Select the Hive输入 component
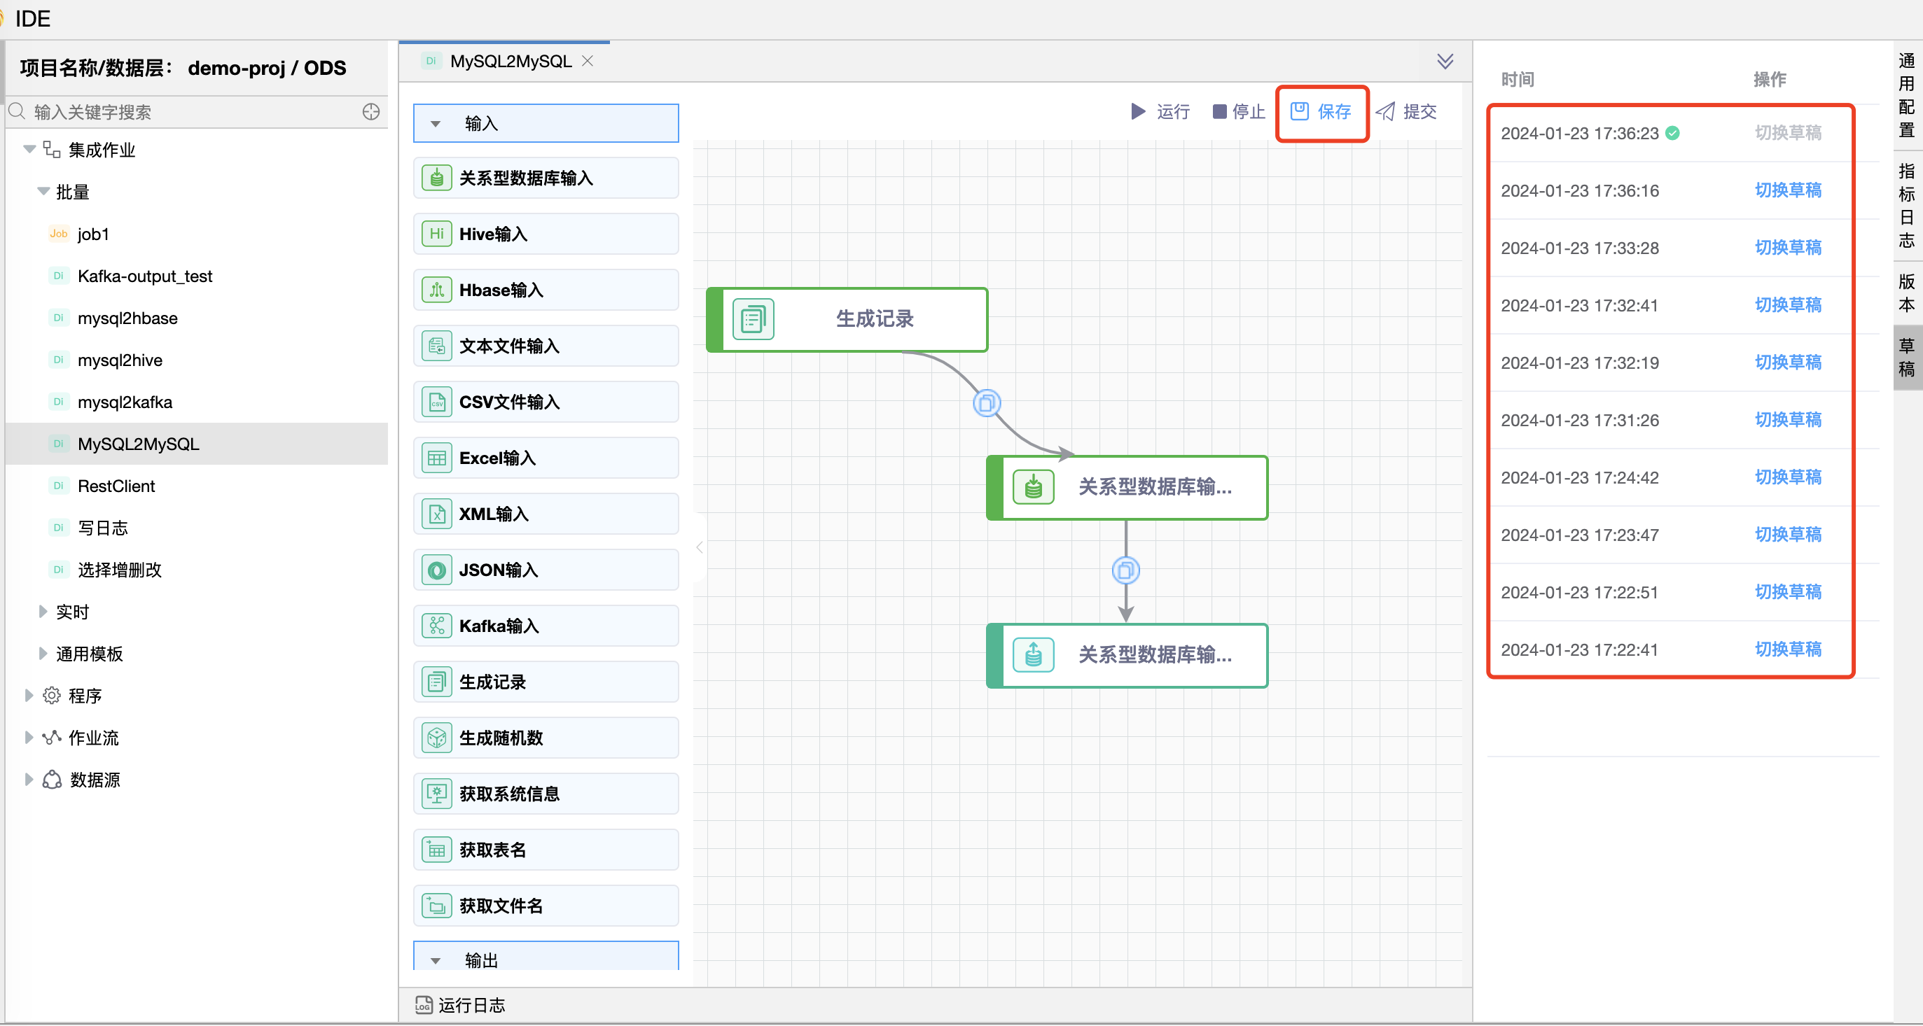 [x=546, y=234]
